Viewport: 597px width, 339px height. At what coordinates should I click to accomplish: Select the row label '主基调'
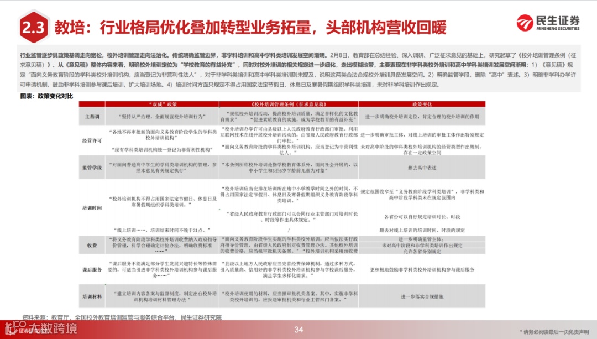coord(92,117)
